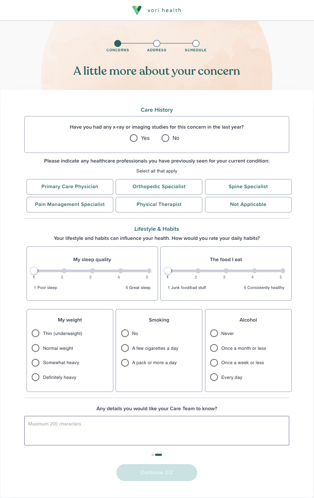Focus the Care Team details text box

157,431
